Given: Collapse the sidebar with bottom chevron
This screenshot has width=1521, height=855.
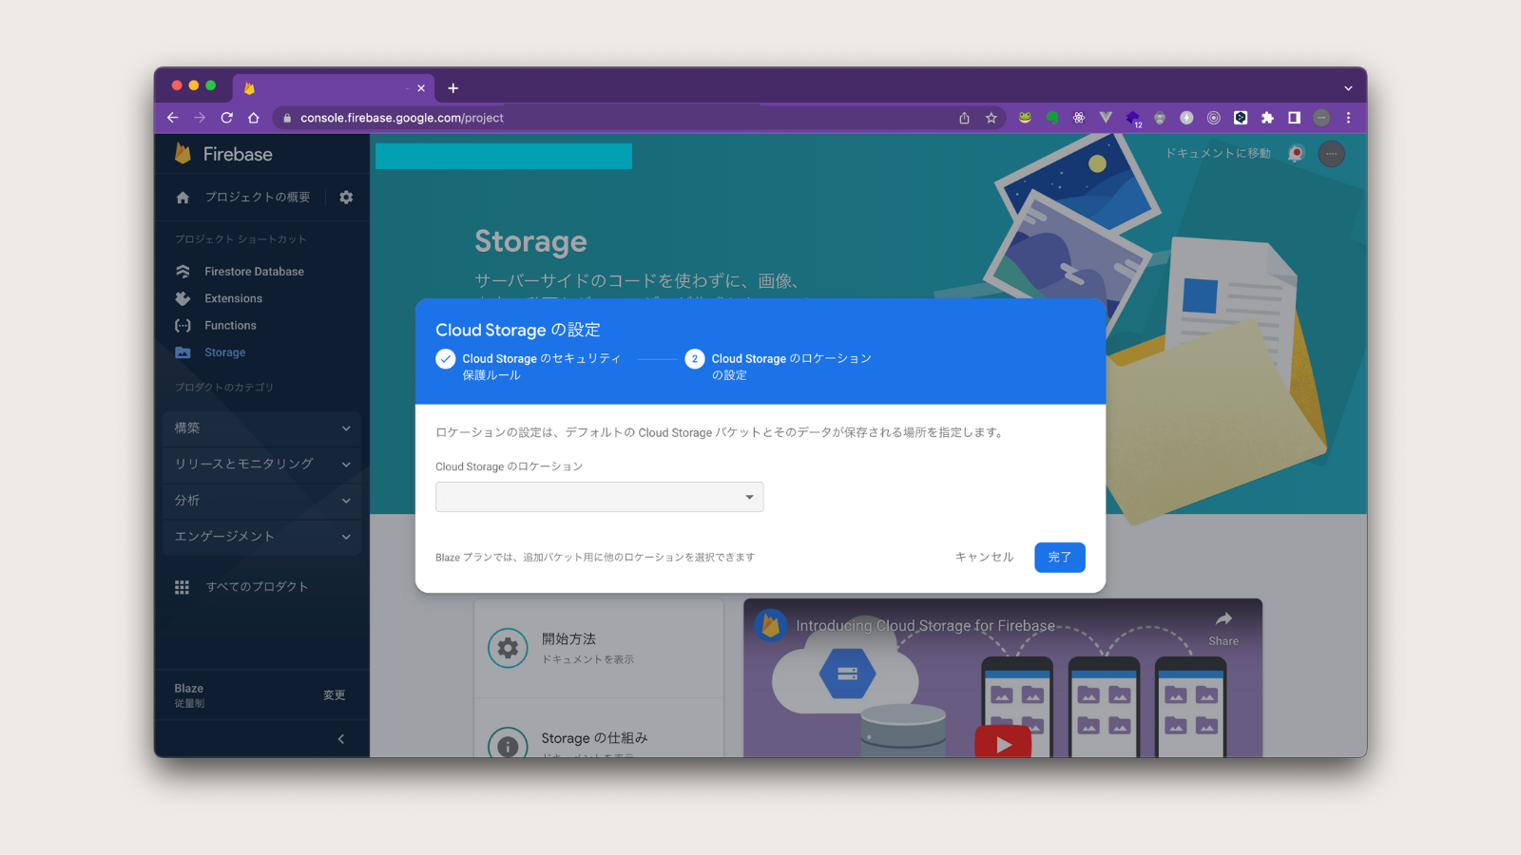Looking at the screenshot, I should pyautogui.click(x=341, y=739).
